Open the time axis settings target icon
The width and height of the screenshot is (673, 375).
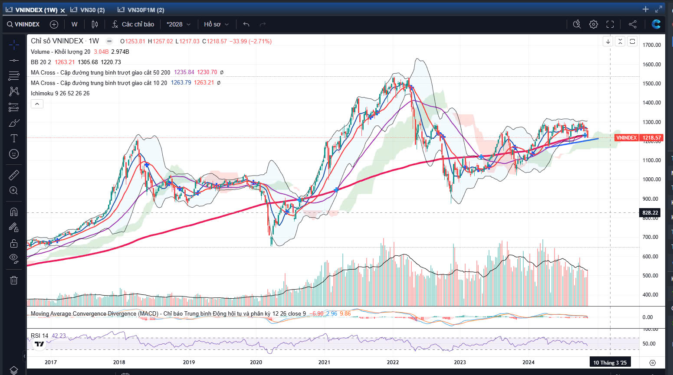point(652,363)
